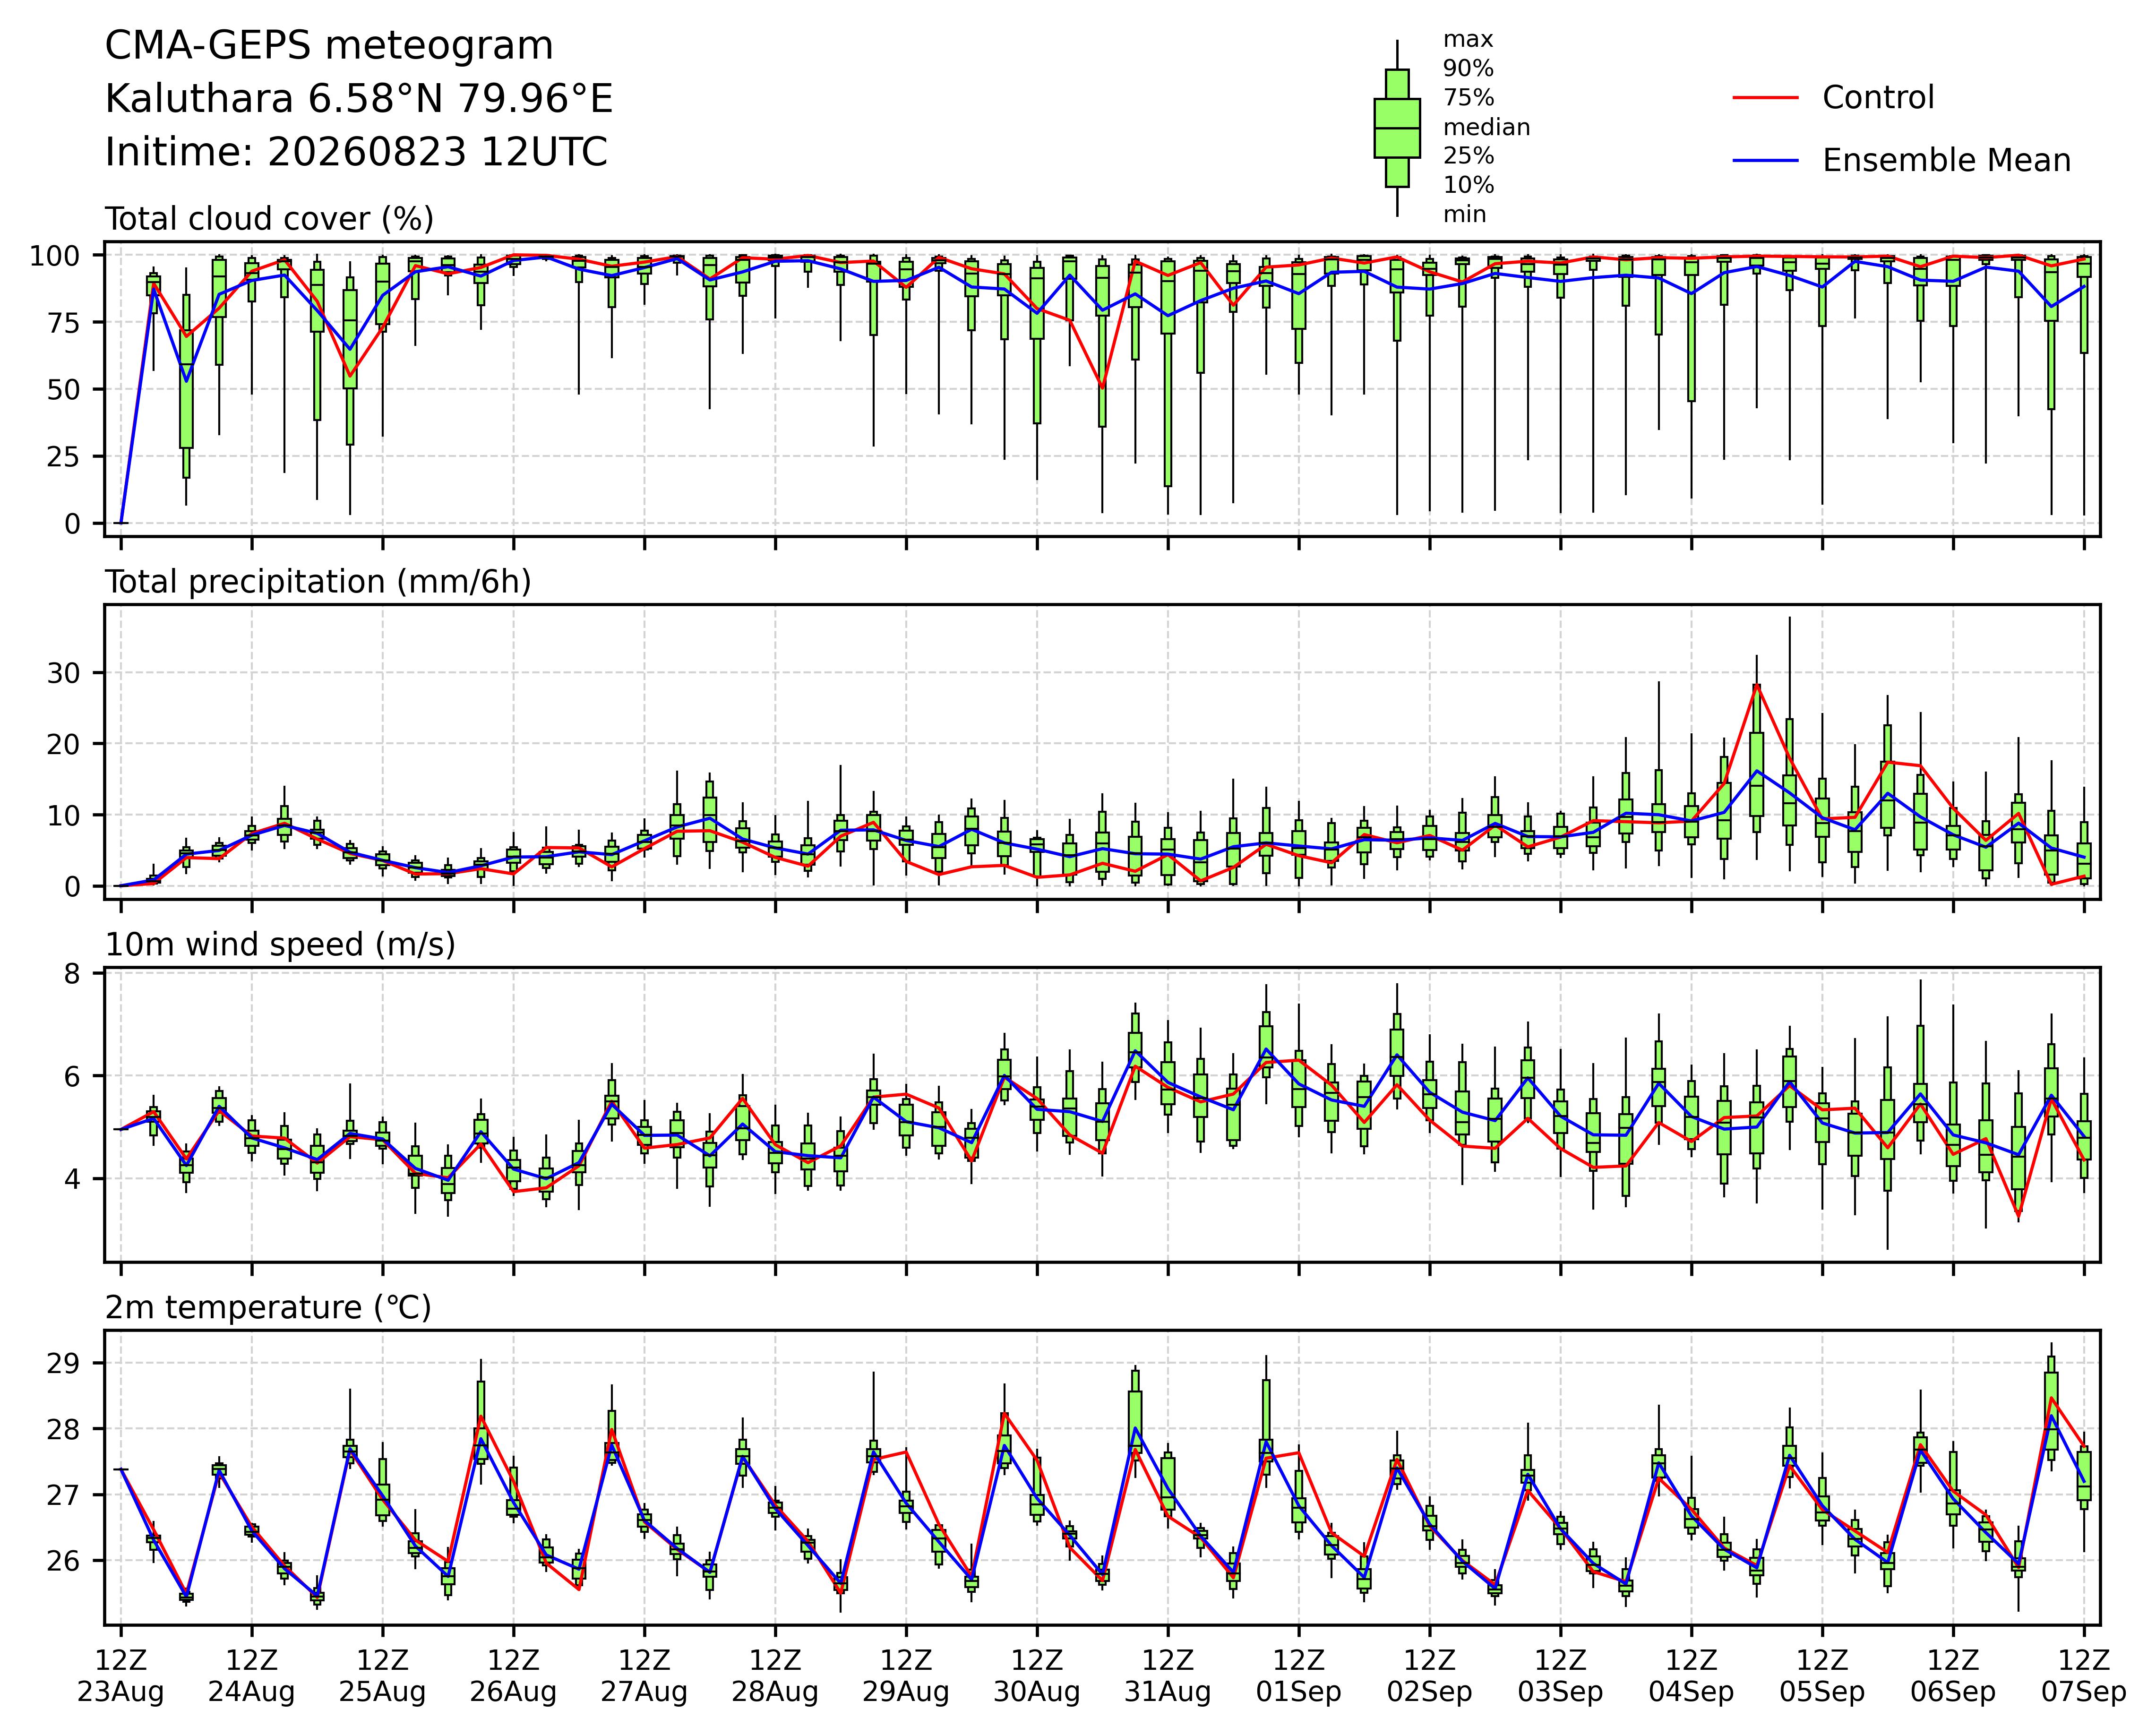Click the 10m wind speed panel title
Image resolution: width=2156 pixels, height=1735 pixels.
[280, 945]
